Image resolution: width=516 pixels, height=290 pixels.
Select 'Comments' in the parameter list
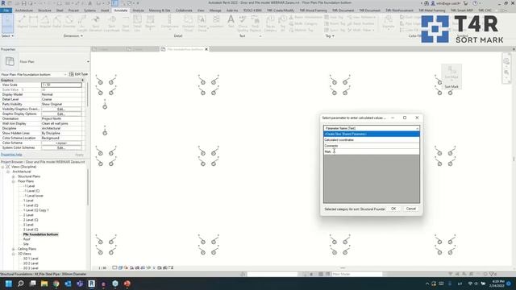pos(371,146)
